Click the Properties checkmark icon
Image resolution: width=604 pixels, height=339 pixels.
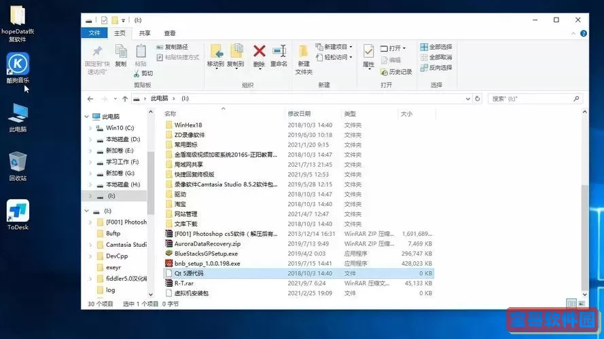tap(368, 52)
